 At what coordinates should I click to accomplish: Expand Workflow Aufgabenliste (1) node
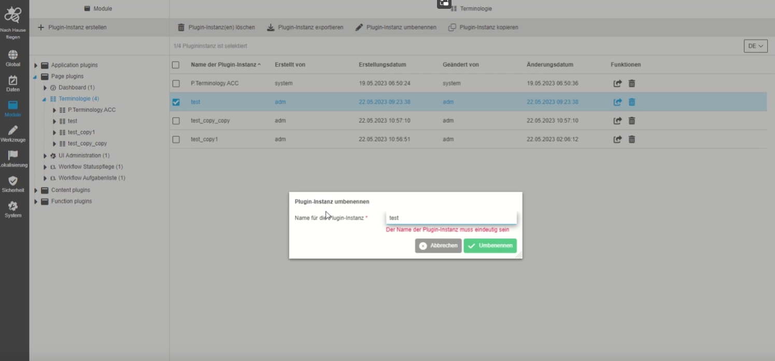pyautogui.click(x=45, y=178)
